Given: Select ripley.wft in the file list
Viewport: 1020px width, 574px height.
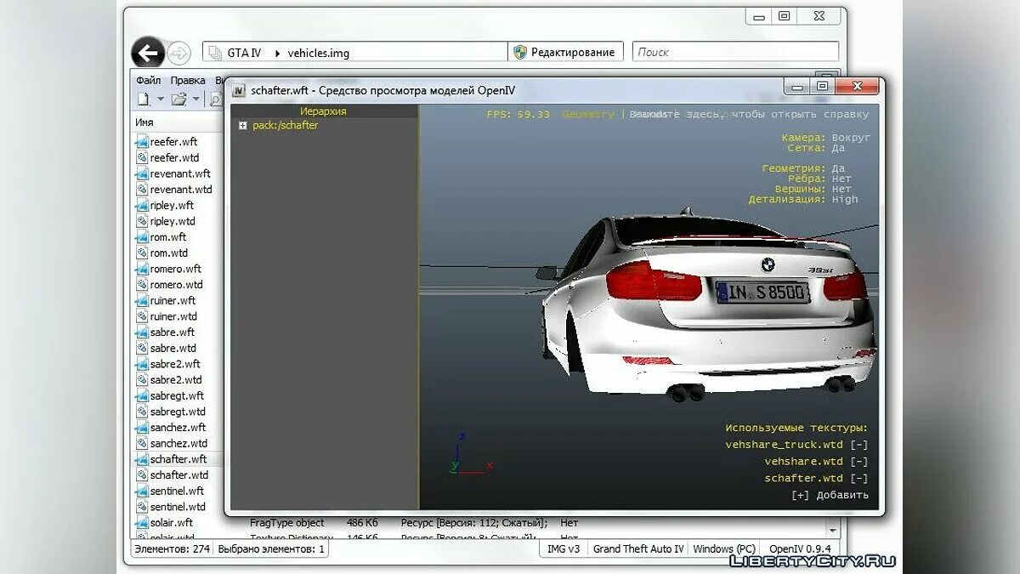Looking at the screenshot, I should pyautogui.click(x=172, y=205).
